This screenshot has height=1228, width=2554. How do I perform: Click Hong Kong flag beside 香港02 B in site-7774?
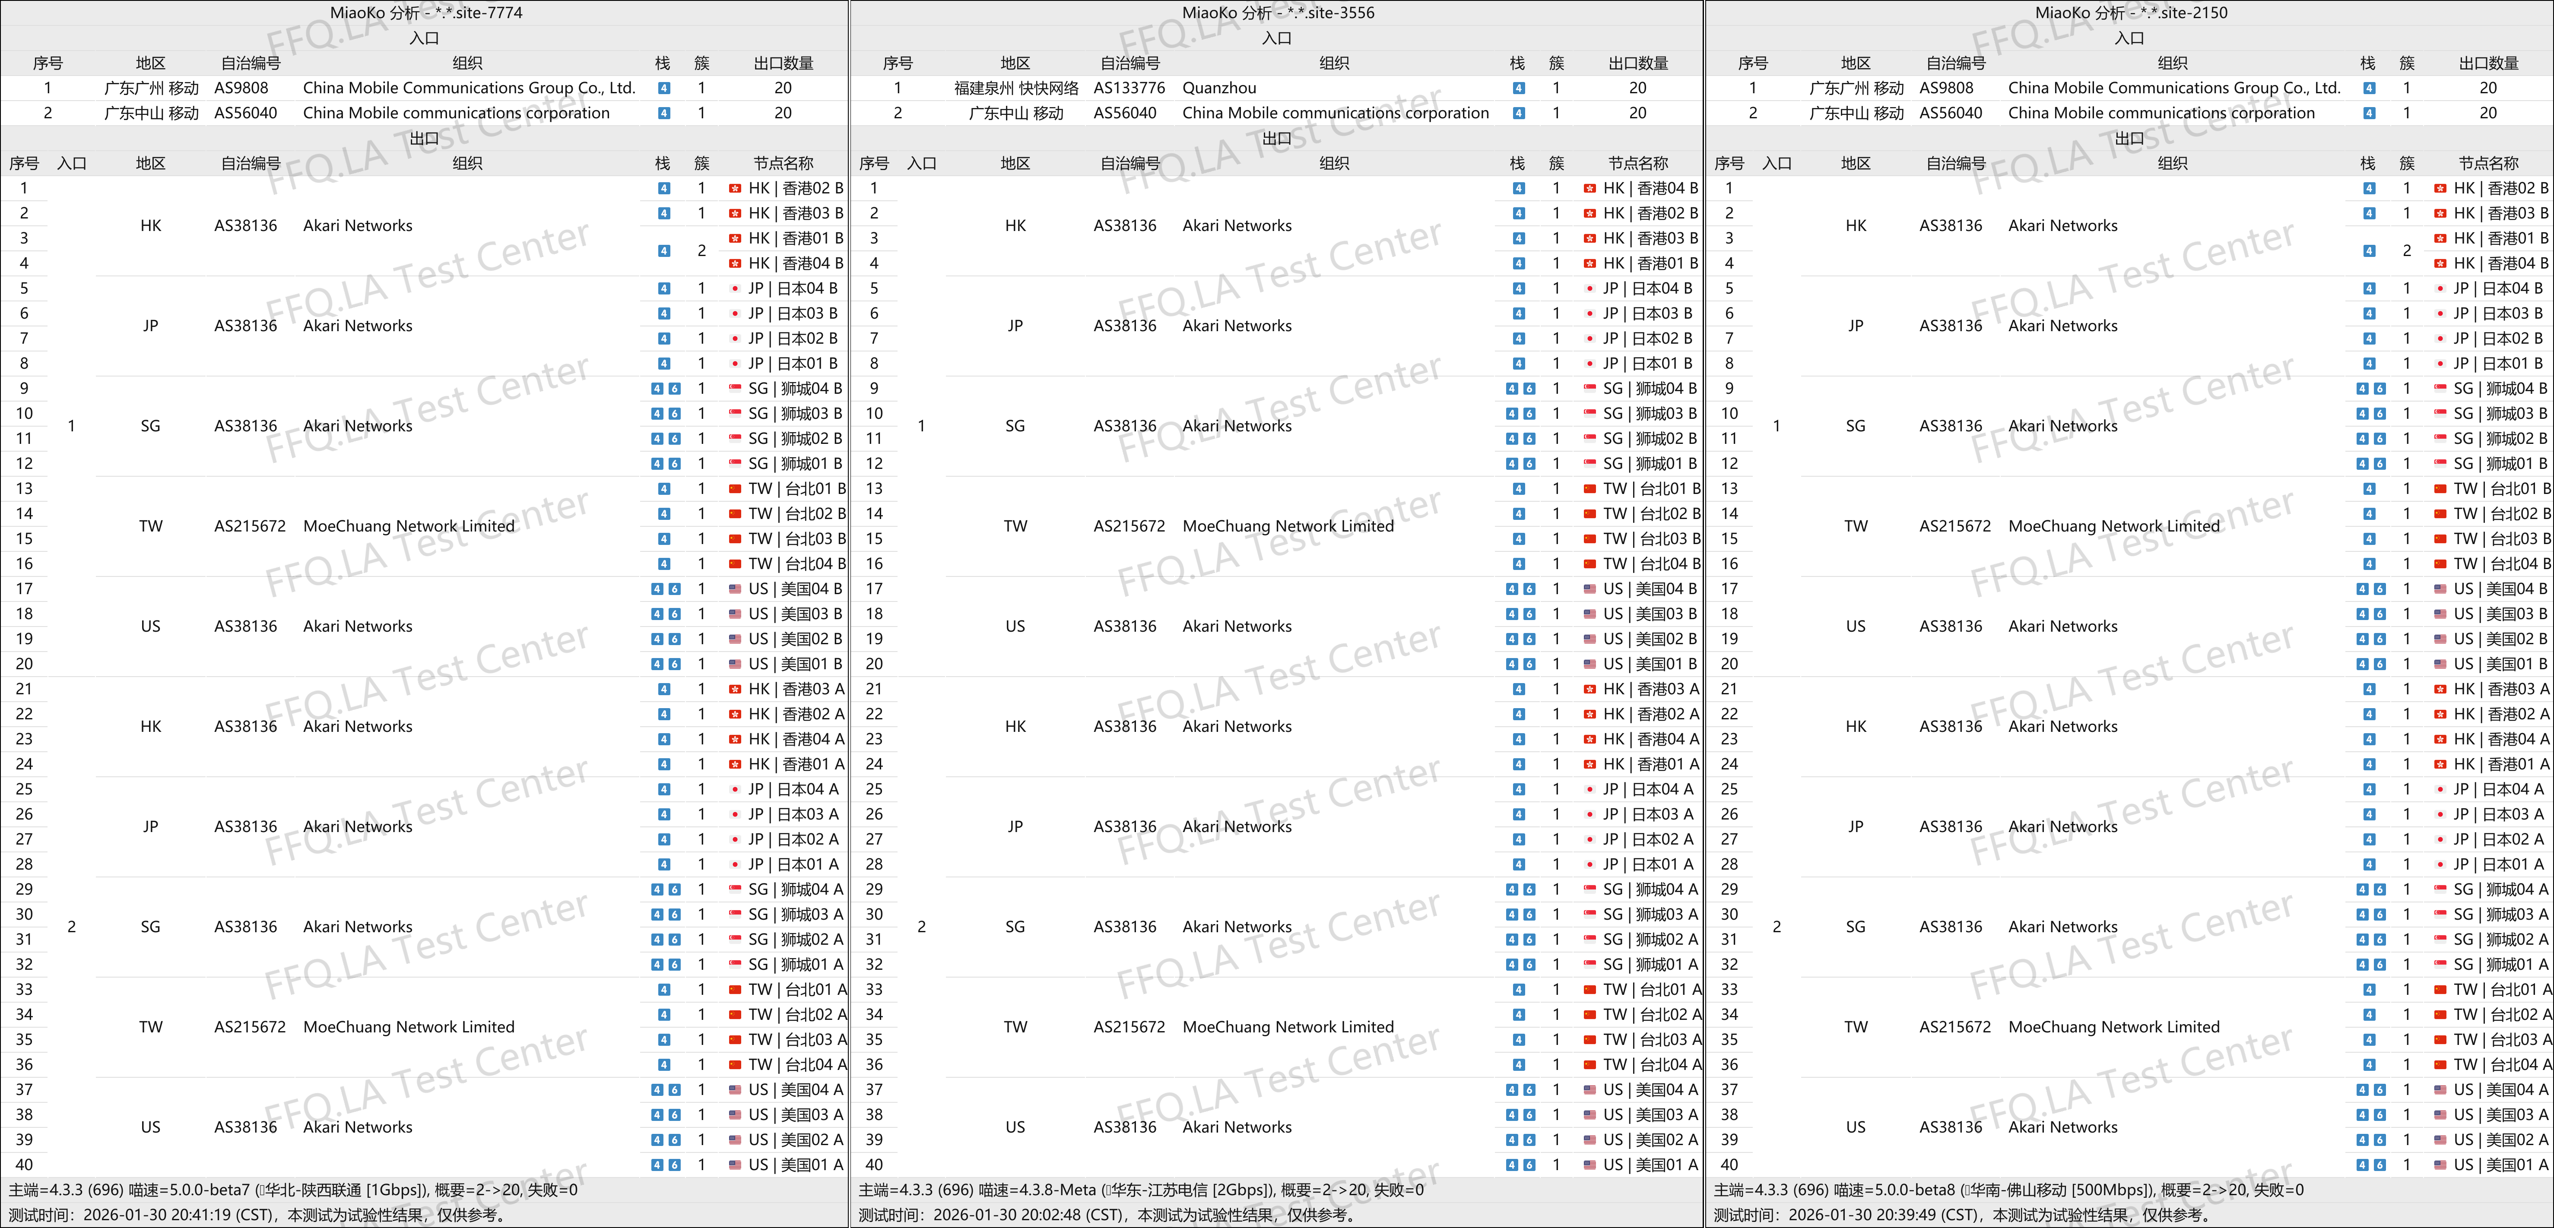pos(735,188)
